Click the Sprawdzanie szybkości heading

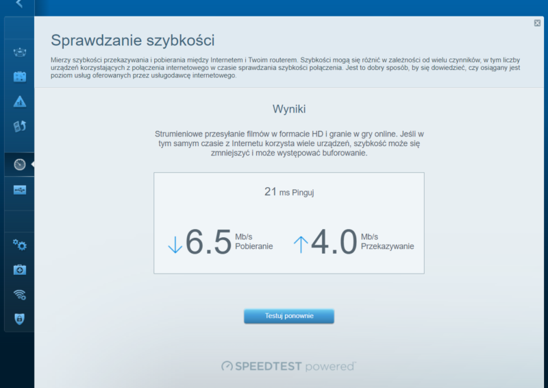(x=132, y=40)
